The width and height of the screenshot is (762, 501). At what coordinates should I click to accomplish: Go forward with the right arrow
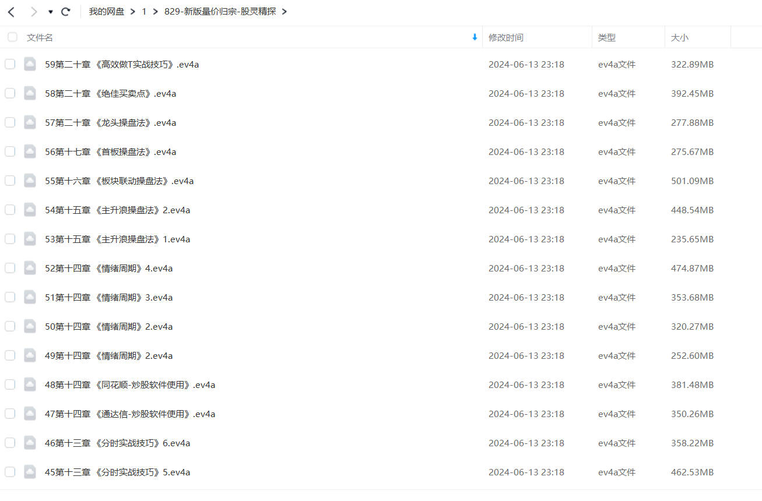[x=34, y=12]
